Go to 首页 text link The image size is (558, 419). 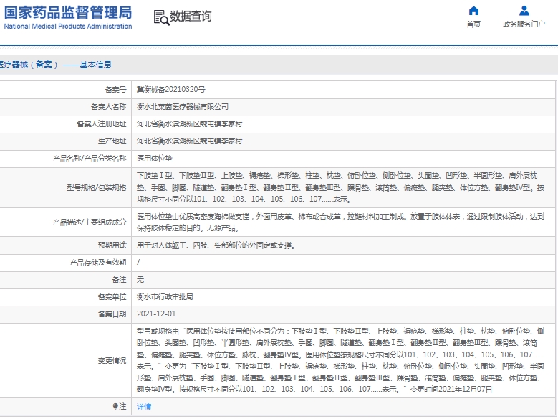coord(473,24)
